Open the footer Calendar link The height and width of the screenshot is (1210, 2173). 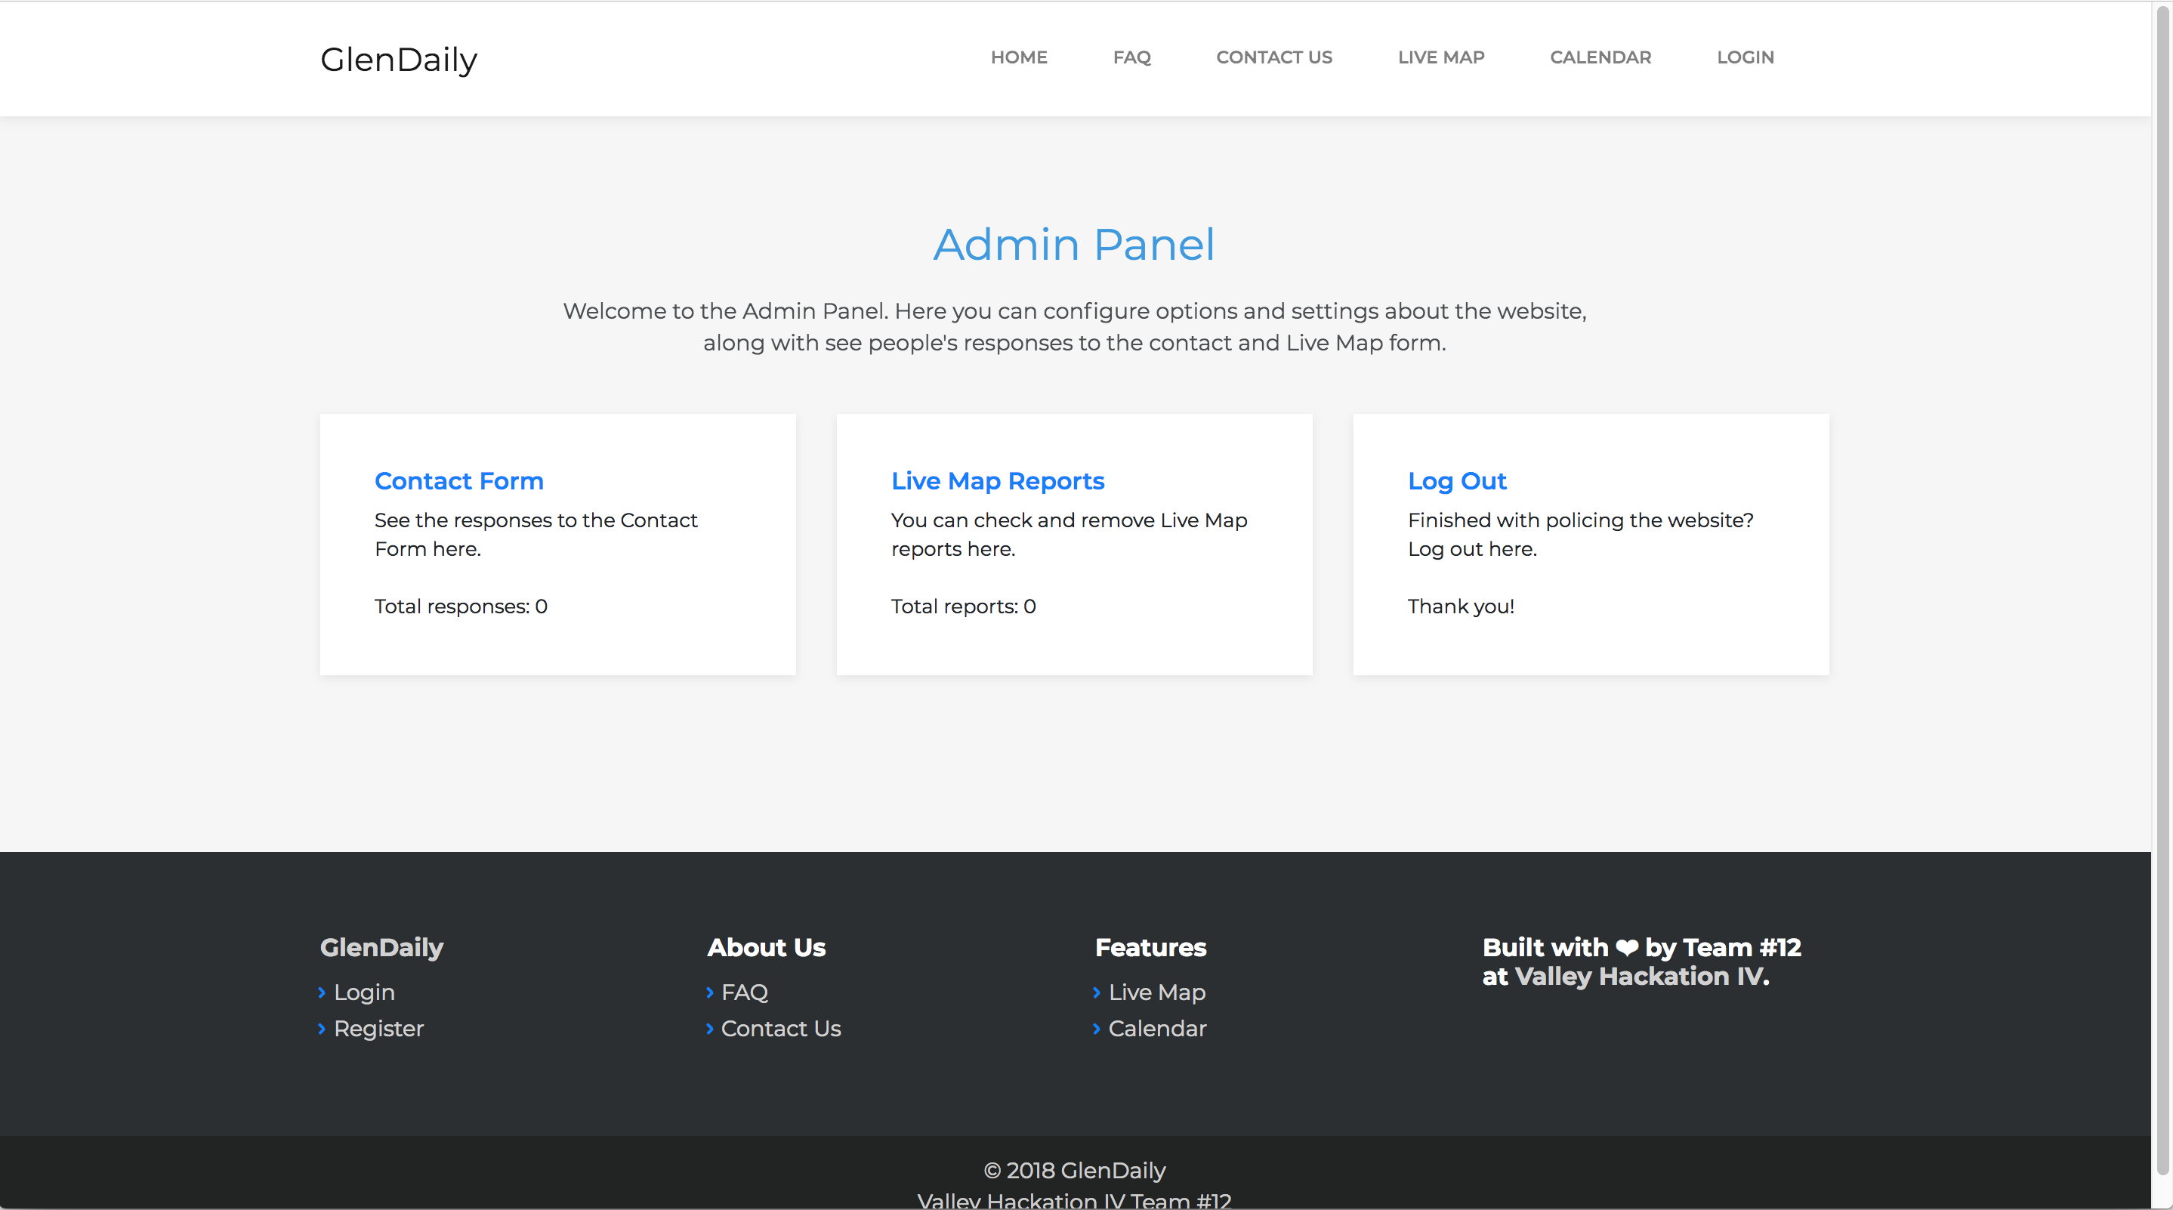click(1156, 1029)
